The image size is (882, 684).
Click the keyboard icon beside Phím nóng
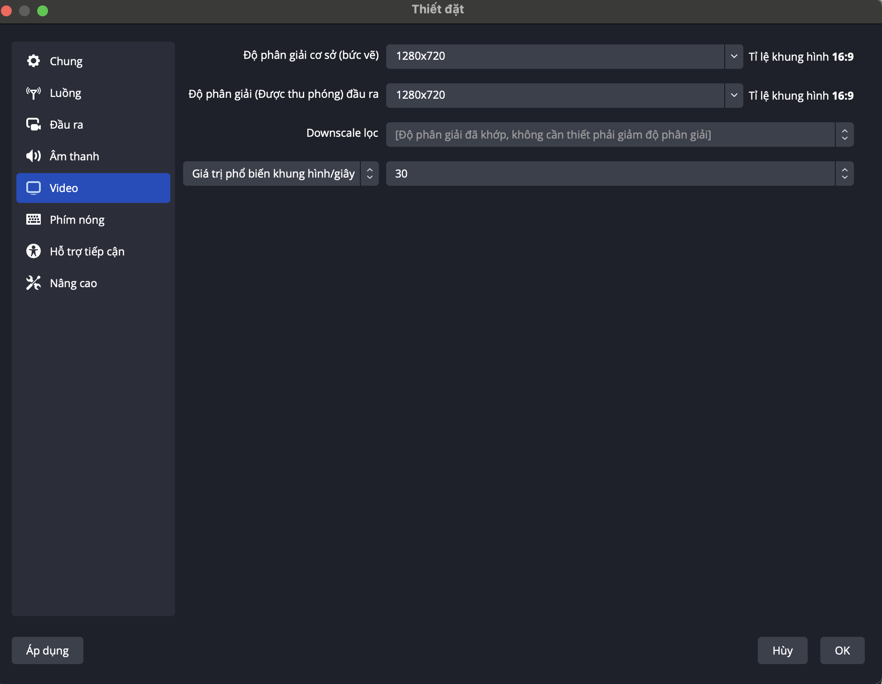point(34,220)
